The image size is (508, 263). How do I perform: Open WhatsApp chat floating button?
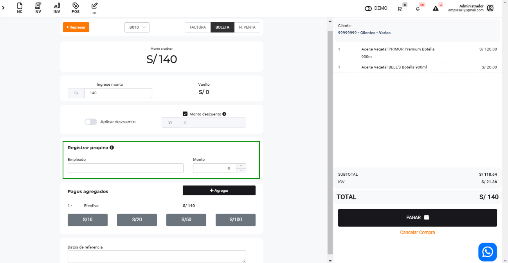[x=487, y=252]
